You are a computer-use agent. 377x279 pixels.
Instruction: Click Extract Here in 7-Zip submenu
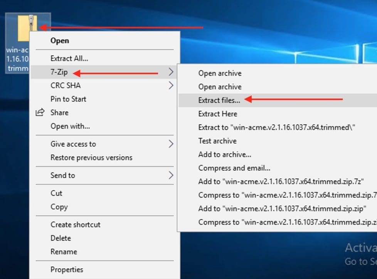tap(218, 114)
